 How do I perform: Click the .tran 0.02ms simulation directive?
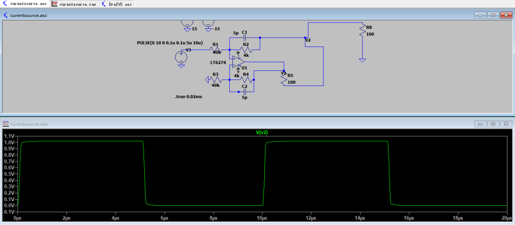click(x=188, y=97)
